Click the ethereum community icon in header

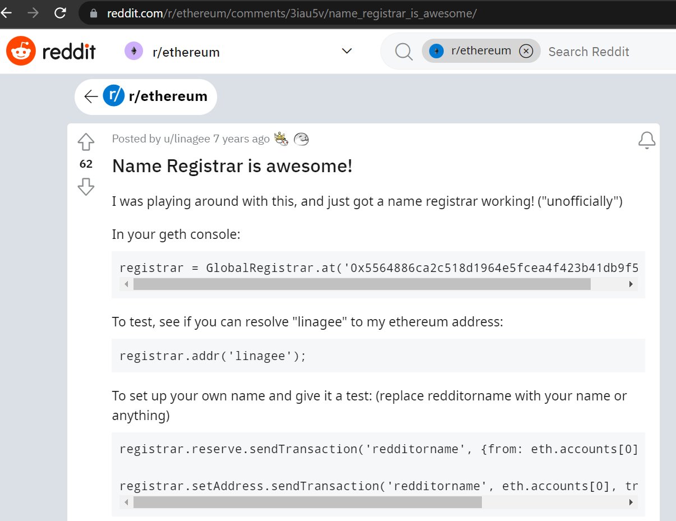[134, 52]
